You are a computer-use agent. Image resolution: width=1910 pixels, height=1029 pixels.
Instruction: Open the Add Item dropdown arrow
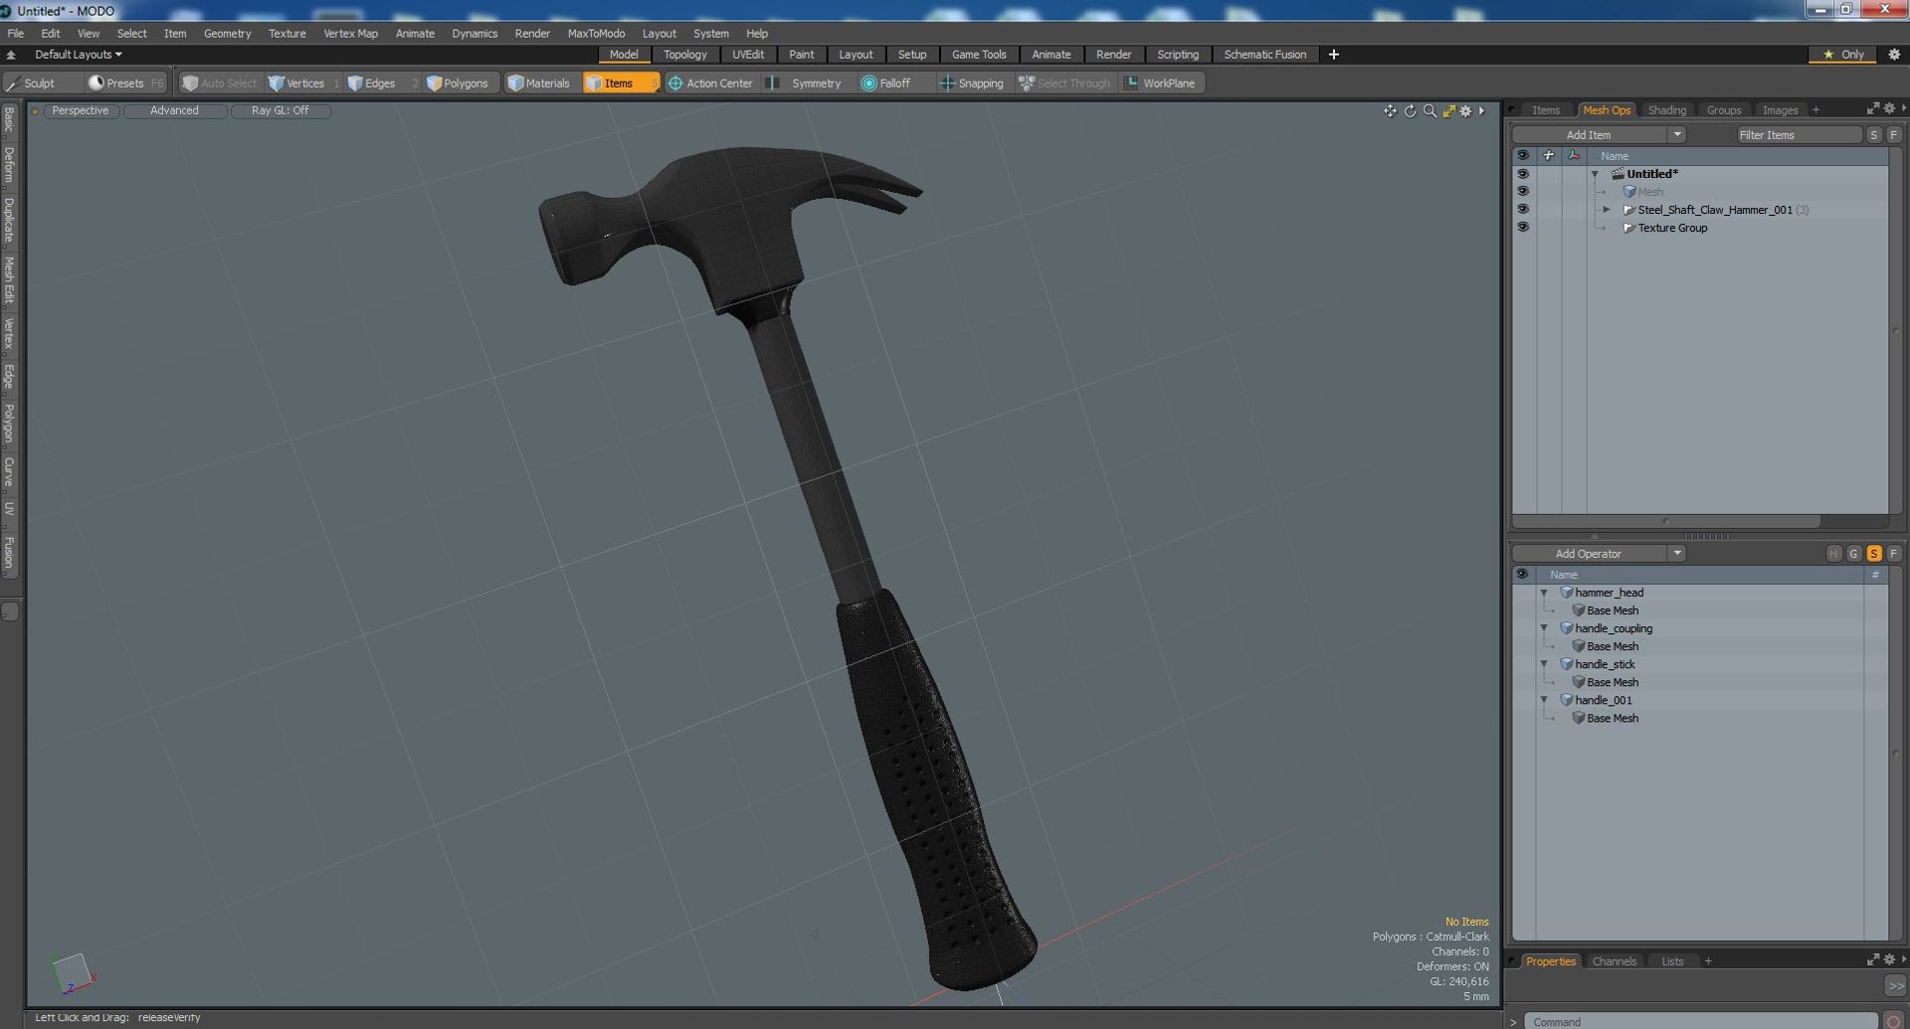[x=1677, y=135]
